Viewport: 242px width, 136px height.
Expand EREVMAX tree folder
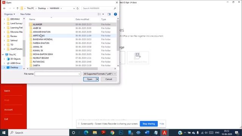click(4, 19)
